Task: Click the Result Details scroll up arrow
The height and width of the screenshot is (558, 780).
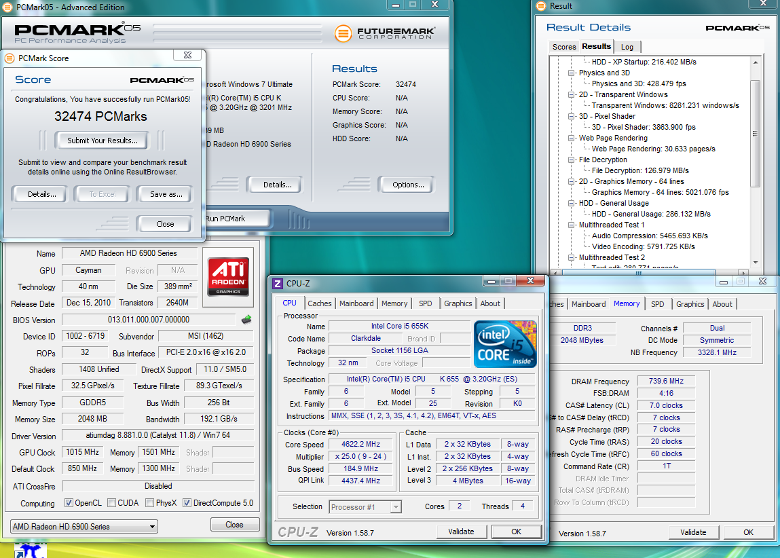Action: [x=755, y=62]
